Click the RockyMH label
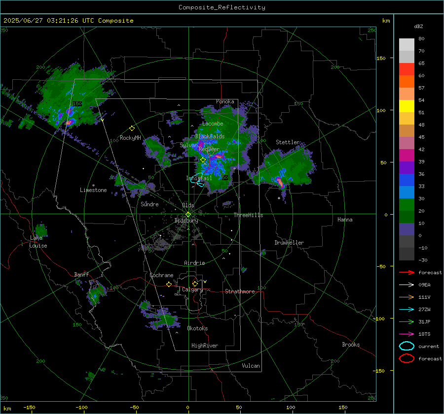 pyautogui.click(x=130, y=138)
